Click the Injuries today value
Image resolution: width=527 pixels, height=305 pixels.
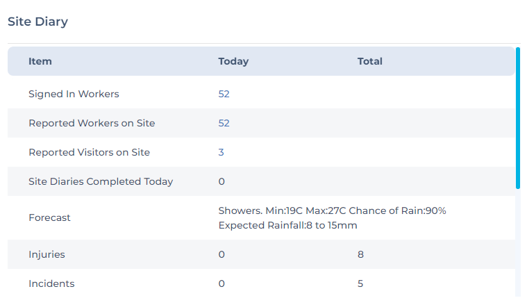pyautogui.click(x=221, y=254)
